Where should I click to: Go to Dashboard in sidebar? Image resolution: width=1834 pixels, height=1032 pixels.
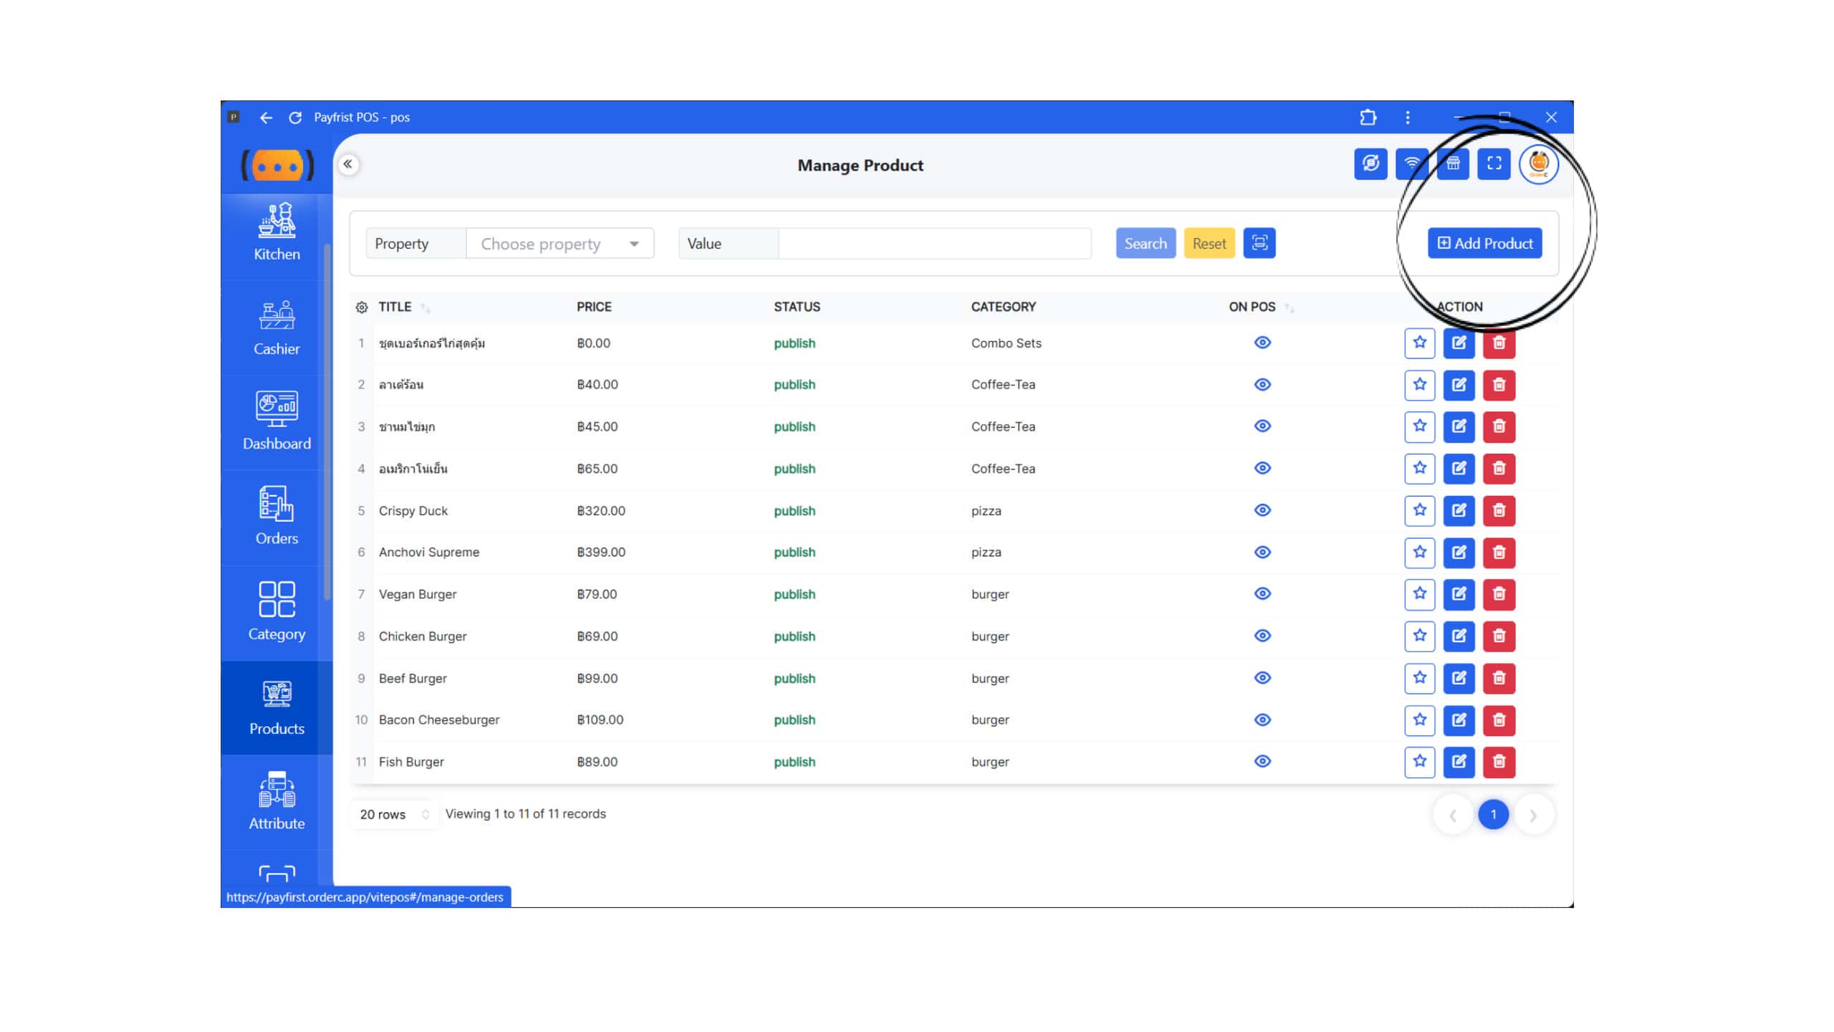tap(277, 421)
